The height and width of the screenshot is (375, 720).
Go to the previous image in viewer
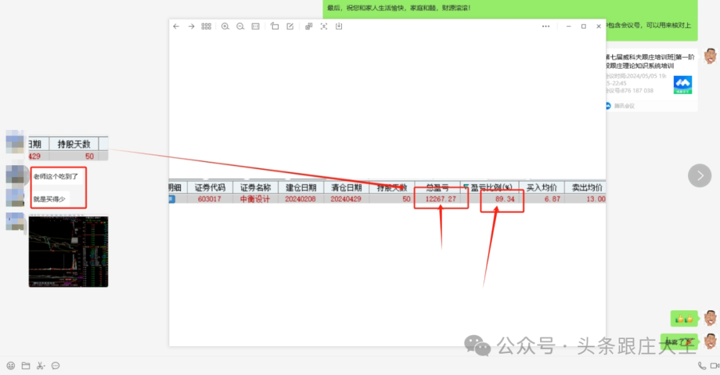click(176, 27)
